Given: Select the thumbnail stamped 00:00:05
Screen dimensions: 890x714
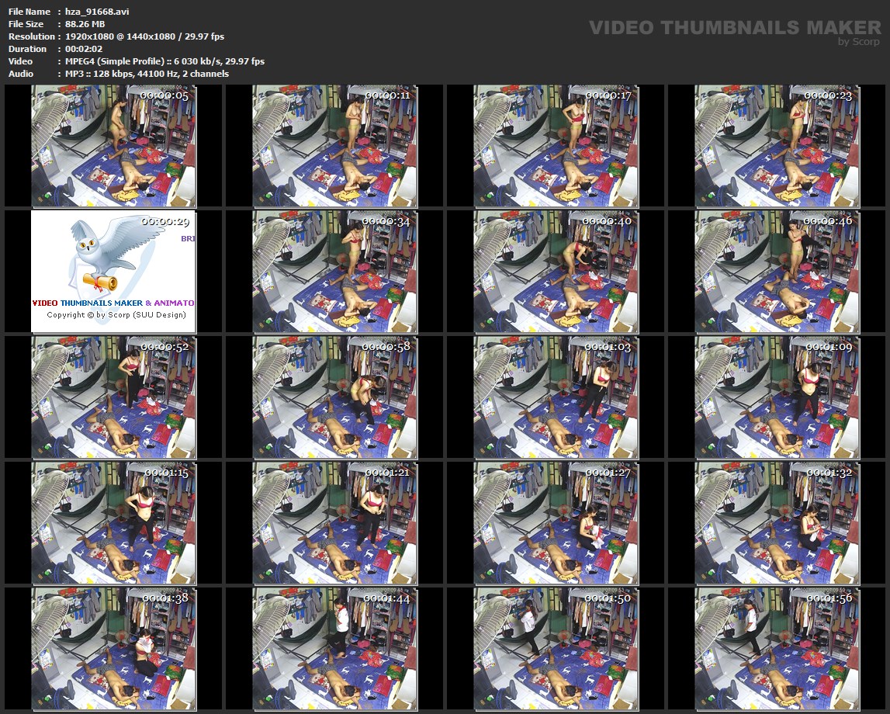Looking at the screenshot, I should pyautogui.click(x=113, y=146).
